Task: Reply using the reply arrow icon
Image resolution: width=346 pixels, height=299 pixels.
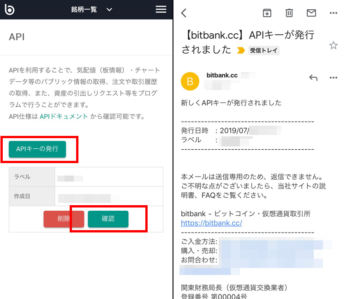Action: pyautogui.click(x=313, y=78)
